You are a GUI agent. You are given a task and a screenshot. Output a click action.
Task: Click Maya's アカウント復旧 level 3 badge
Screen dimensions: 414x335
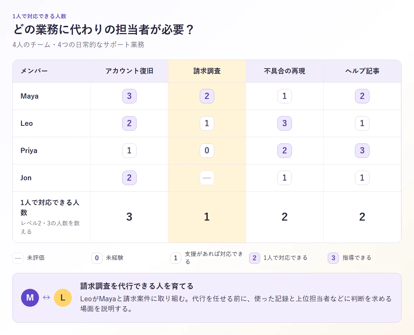129,96
